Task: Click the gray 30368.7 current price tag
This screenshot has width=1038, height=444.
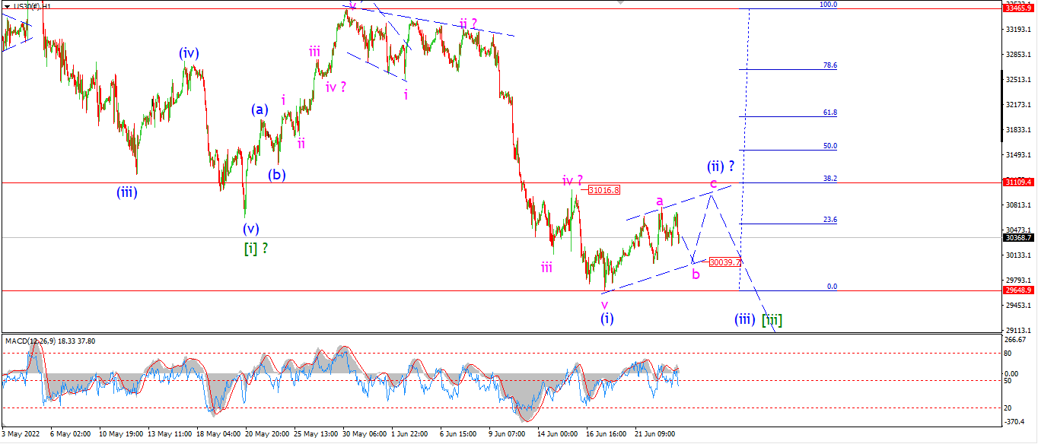Action: pyautogui.click(x=1018, y=237)
